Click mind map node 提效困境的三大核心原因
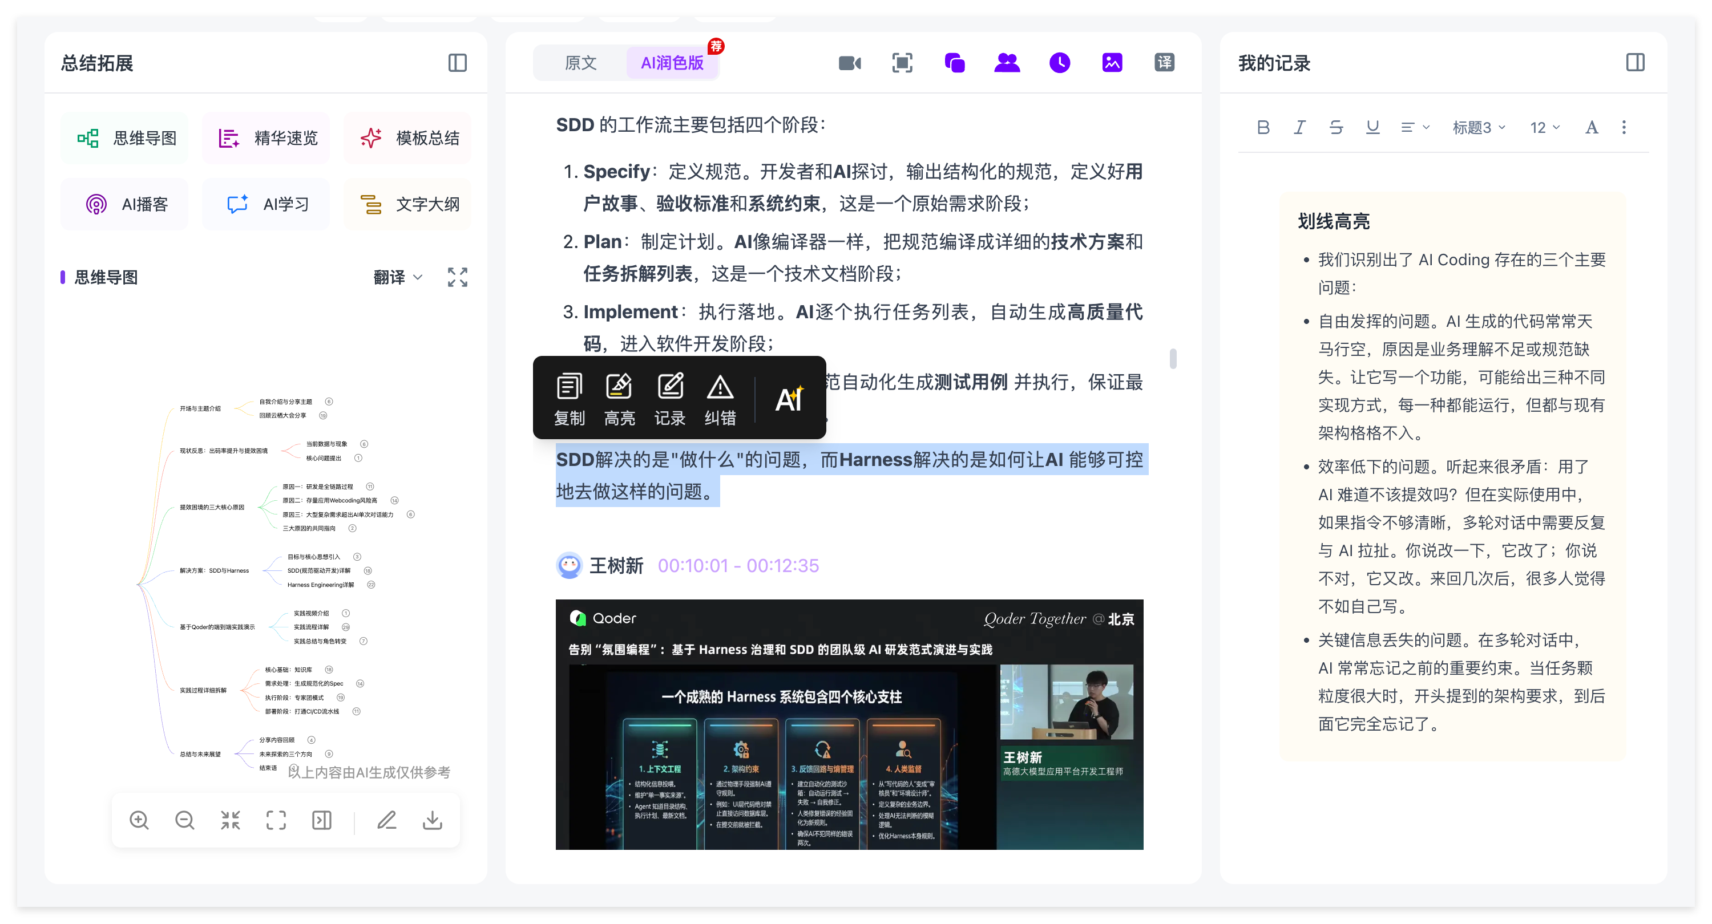The image size is (1712, 924). point(212,508)
